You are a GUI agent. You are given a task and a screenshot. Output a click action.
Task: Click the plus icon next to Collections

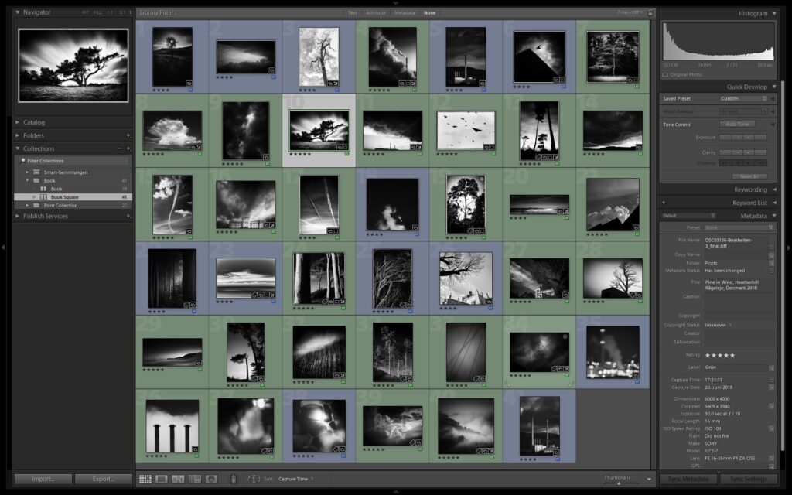pos(128,148)
